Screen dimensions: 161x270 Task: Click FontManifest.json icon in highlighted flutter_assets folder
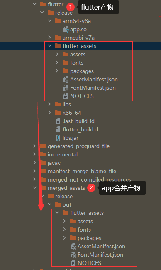pyautogui.click(x=66, y=88)
